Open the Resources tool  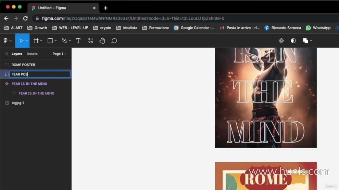[x=91, y=41]
